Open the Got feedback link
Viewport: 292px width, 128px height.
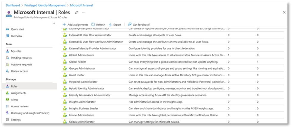tap(139, 24)
